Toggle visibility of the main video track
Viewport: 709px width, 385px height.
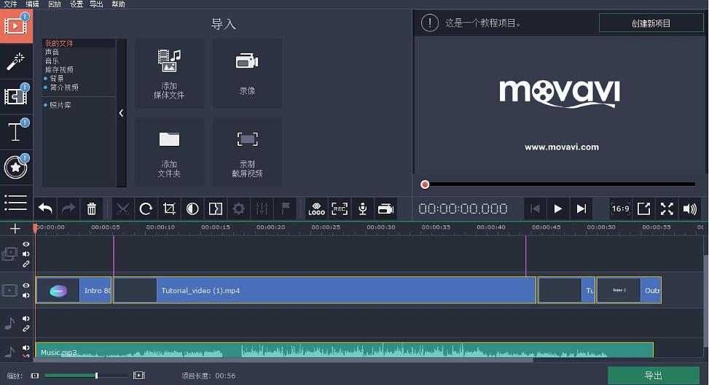(26, 286)
